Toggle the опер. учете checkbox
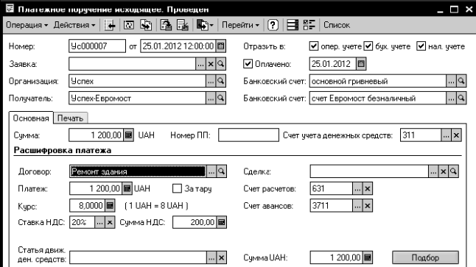This screenshot has width=476, height=267. pyautogui.click(x=313, y=46)
